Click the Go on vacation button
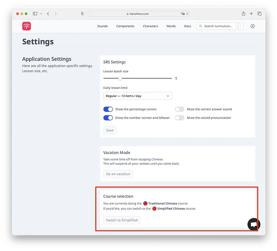277x251 pixels. tap(118, 174)
